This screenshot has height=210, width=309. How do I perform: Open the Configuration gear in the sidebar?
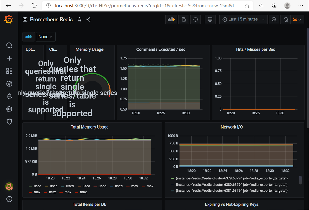coord(9,109)
